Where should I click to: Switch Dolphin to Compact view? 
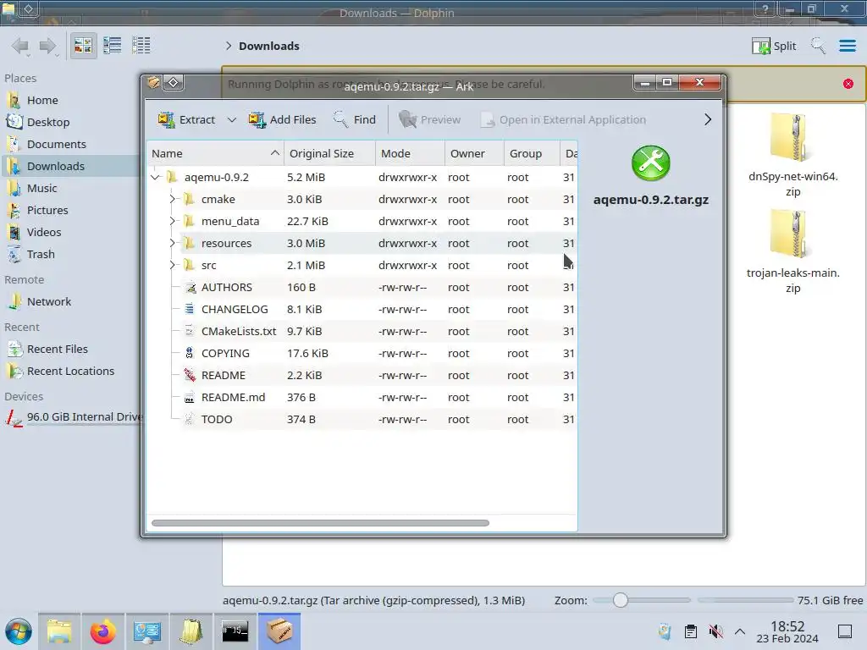tap(113, 46)
